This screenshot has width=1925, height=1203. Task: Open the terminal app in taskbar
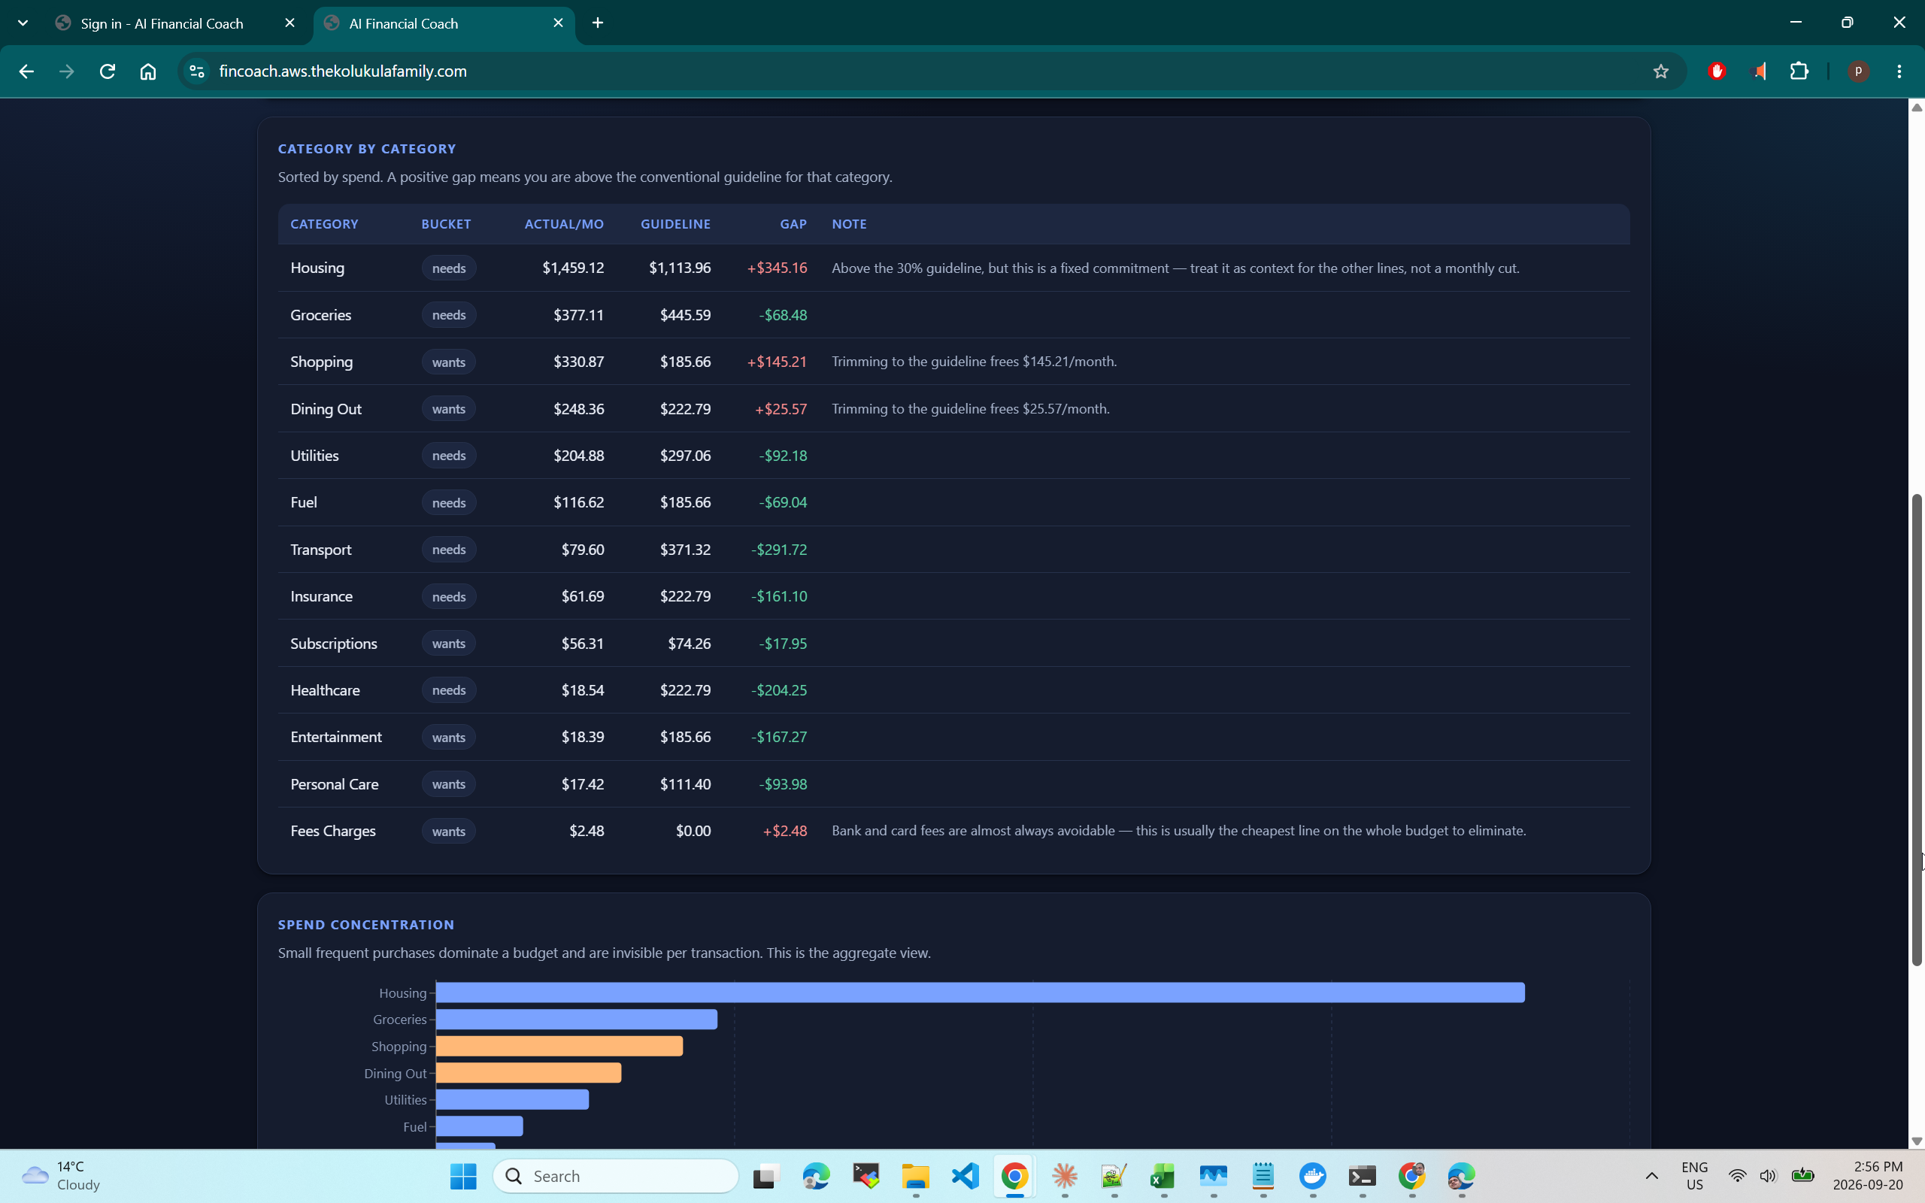tap(1362, 1176)
